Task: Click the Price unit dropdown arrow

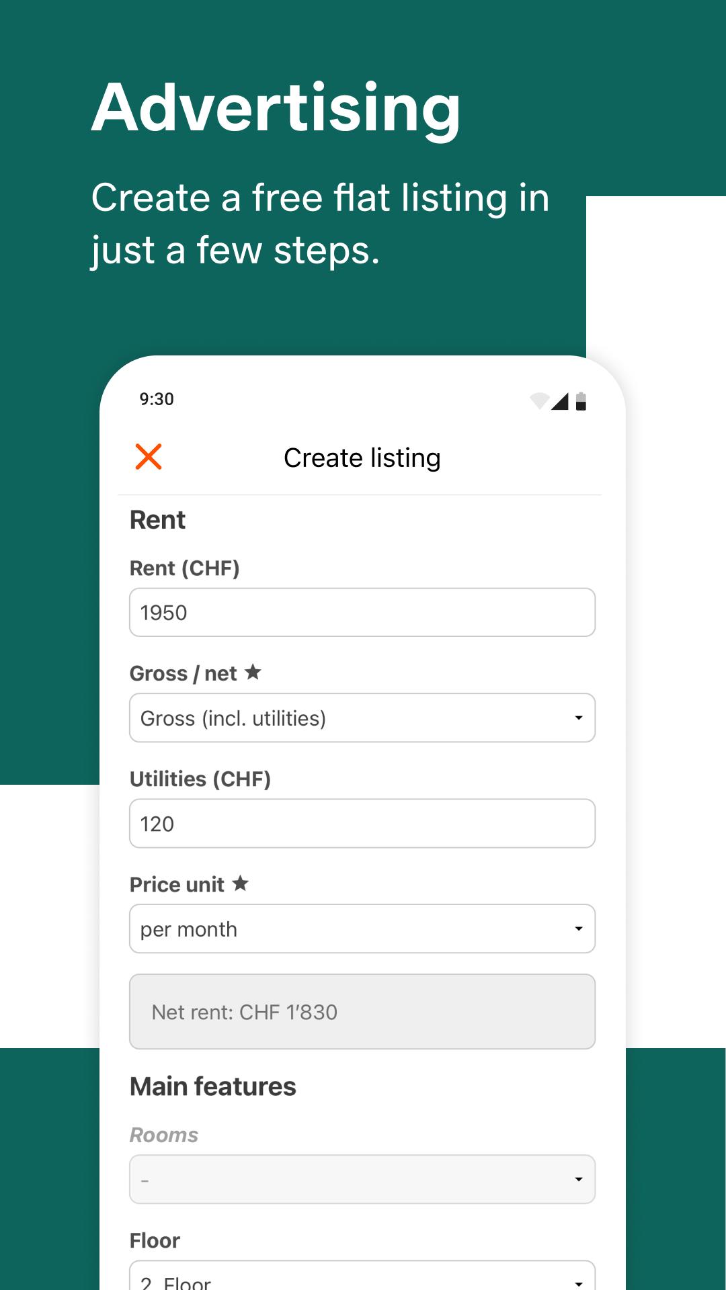Action: [578, 929]
